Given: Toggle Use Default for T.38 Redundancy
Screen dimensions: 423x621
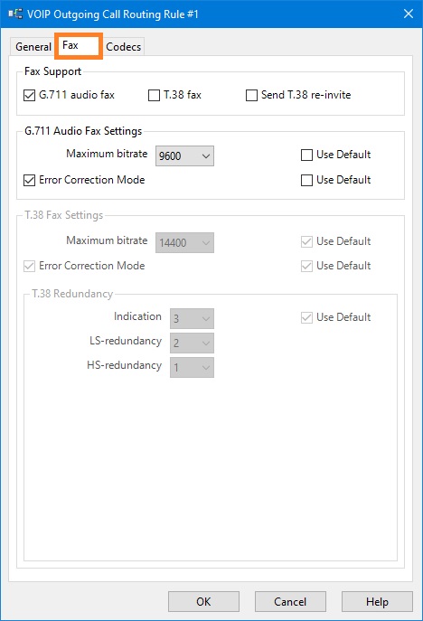Looking at the screenshot, I should click(306, 317).
